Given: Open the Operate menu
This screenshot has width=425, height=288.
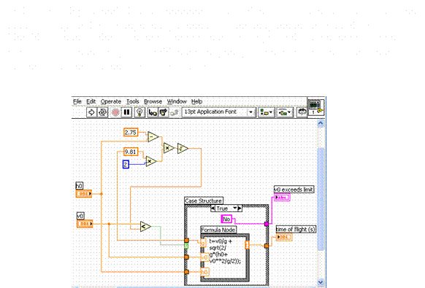Looking at the screenshot, I should pos(111,101).
